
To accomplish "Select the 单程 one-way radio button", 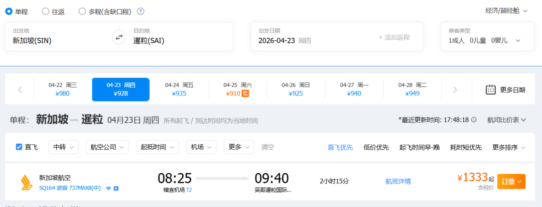I will pyautogui.click(x=9, y=11).
